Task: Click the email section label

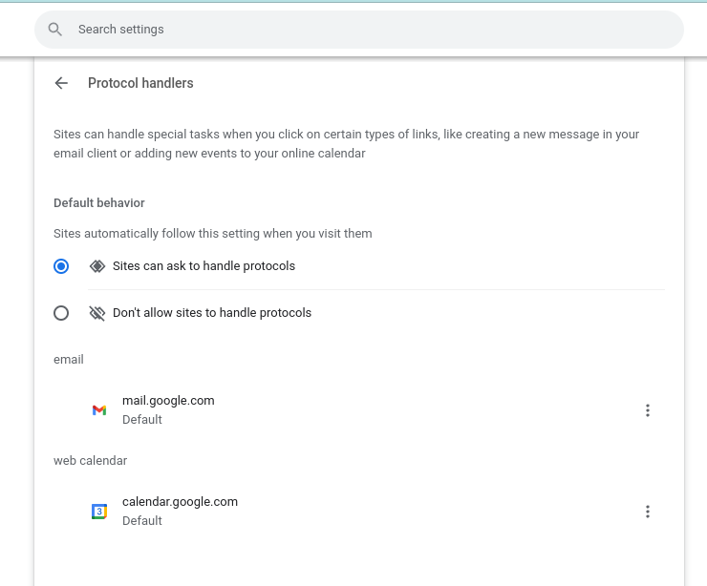Action: (x=69, y=360)
